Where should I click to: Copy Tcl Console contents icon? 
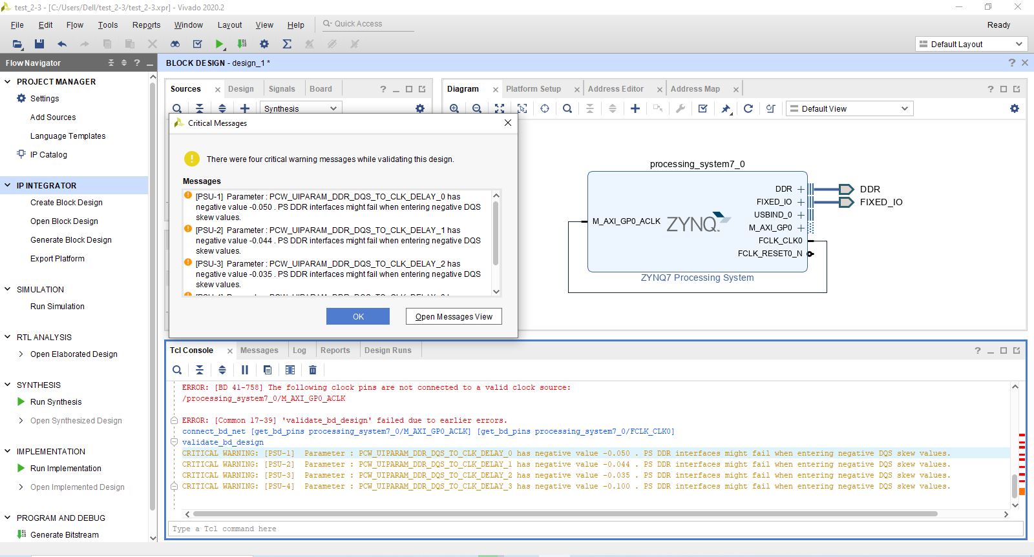click(268, 370)
